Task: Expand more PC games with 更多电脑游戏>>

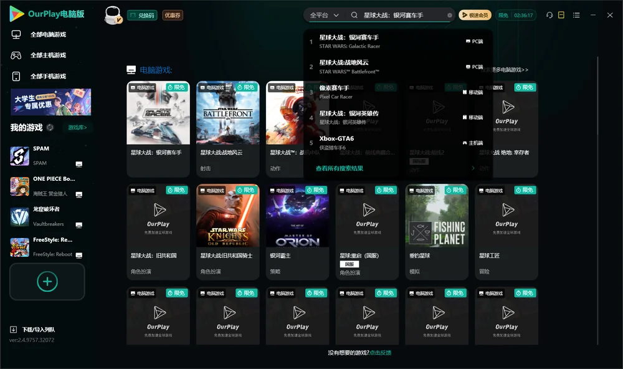Action: (510, 70)
